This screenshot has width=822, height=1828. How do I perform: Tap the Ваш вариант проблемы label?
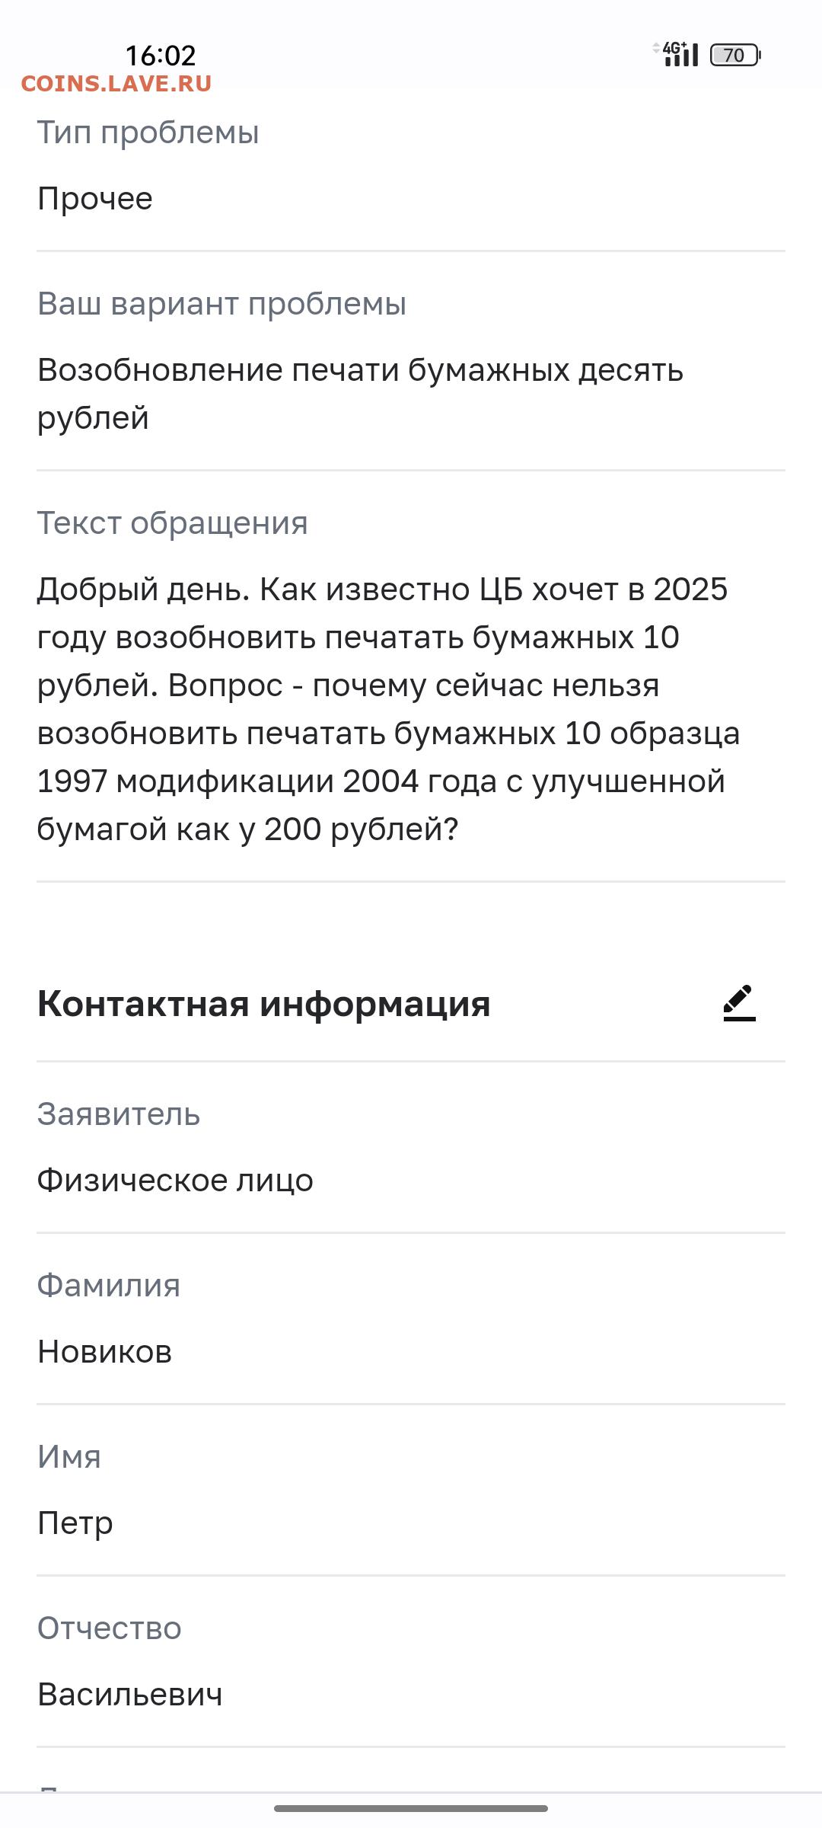coord(221,304)
